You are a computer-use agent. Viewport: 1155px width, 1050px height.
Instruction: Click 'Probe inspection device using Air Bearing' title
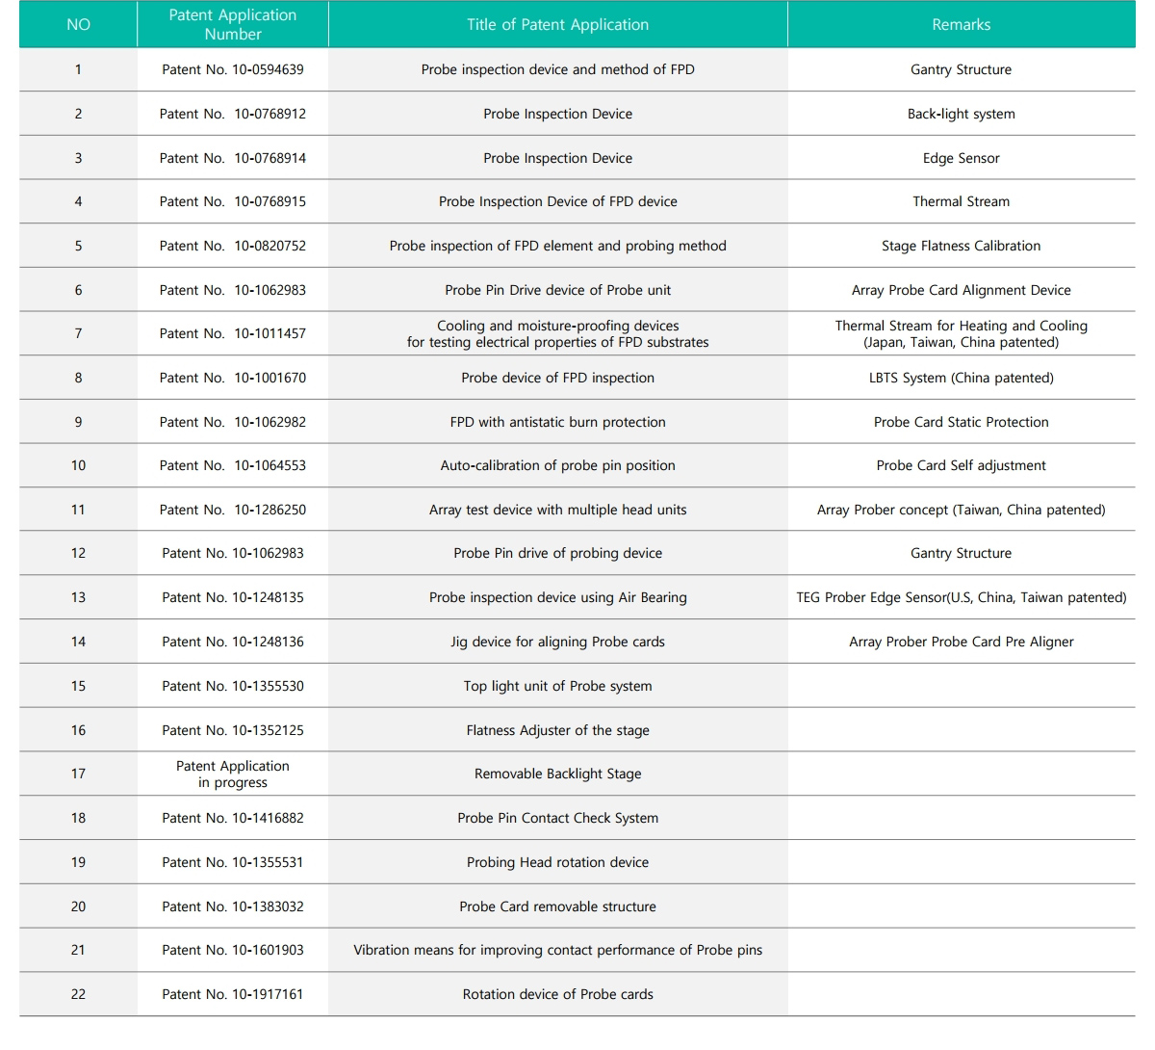[x=557, y=597]
